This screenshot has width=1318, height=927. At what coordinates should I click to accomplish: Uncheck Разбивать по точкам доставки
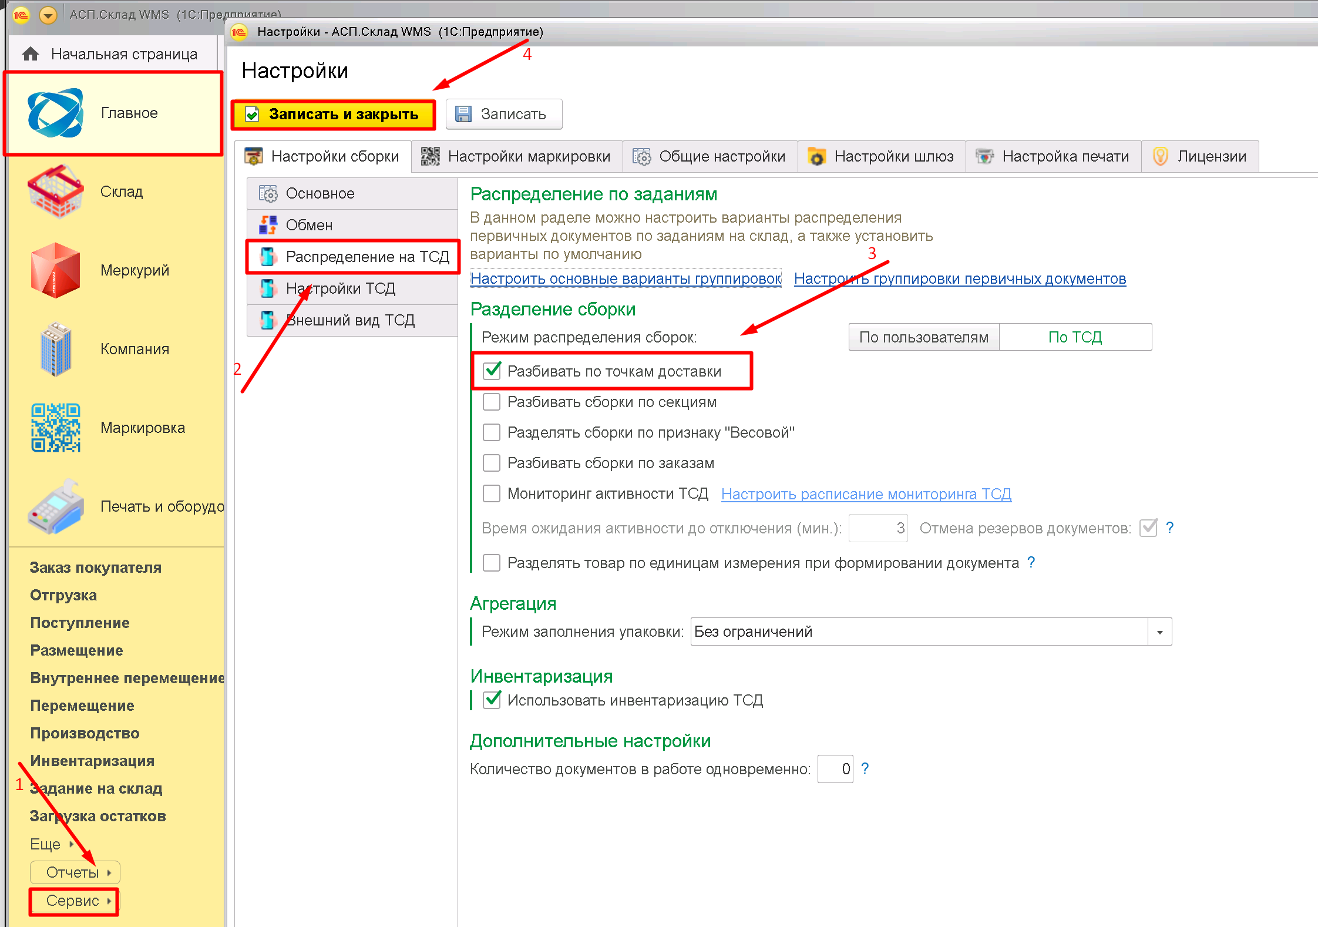point(492,371)
